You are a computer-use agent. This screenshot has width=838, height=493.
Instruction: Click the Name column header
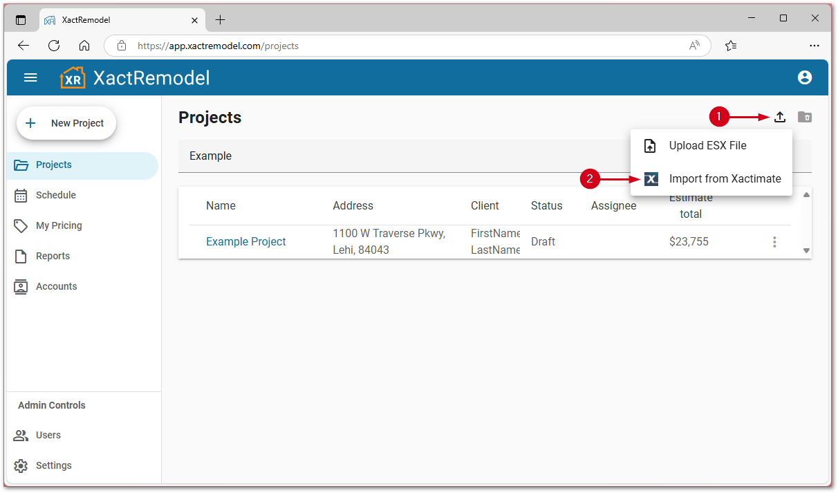[x=221, y=206]
